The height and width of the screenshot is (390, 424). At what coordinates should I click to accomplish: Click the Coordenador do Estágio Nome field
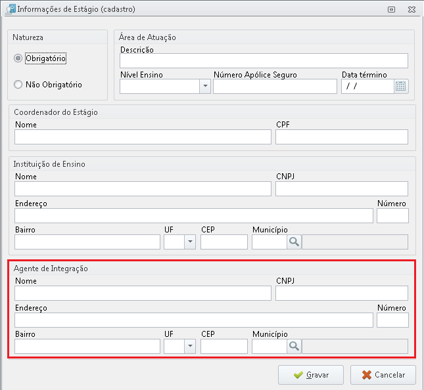(x=143, y=137)
